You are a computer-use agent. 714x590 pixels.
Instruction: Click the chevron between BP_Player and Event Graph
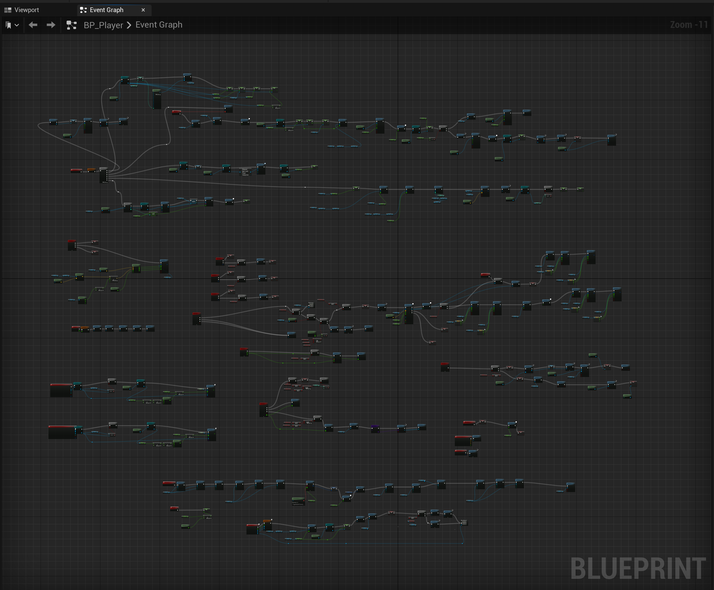pyautogui.click(x=129, y=25)
